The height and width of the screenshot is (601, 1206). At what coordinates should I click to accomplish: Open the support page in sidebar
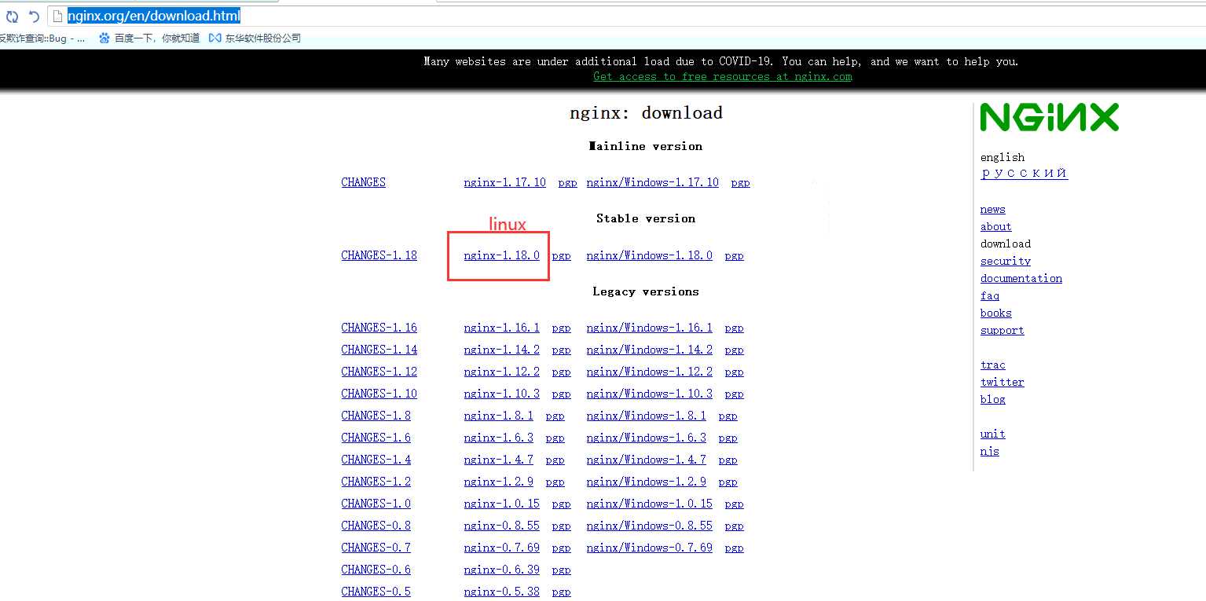[1002, 331]
